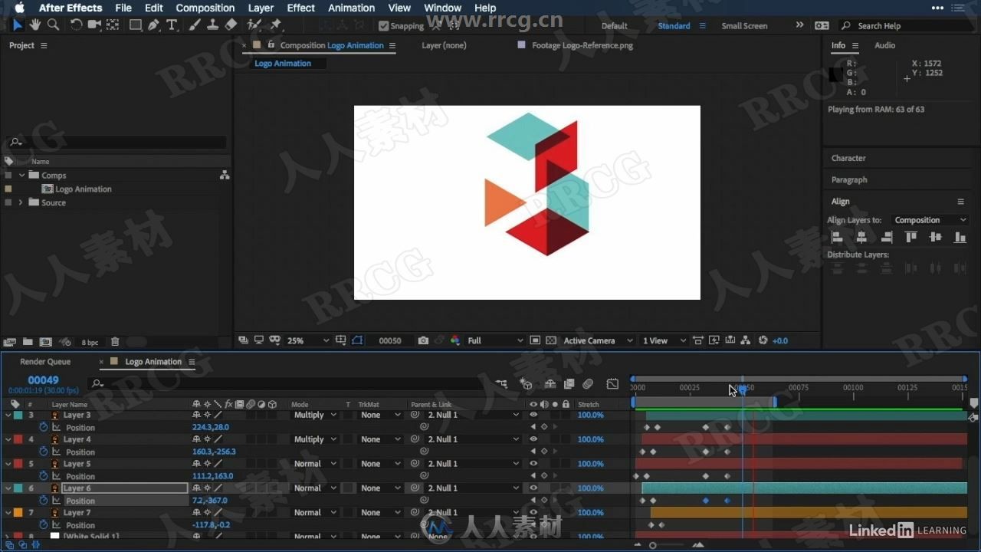Switch to the Render Queue tab
The width and height of the screenshot is (981, 552).
pos(45,362)
